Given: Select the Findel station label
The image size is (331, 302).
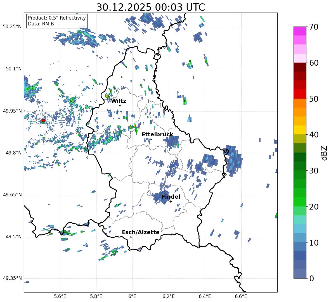Looking at the screenshot, I should (171, 197).
